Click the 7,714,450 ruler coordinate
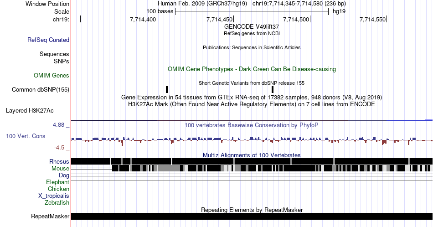The width and height of the screenshot is (433, 227). click(220, 19)
